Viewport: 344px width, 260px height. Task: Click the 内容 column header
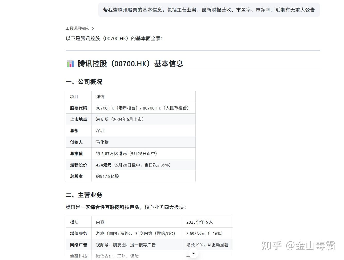click(137, 222)
